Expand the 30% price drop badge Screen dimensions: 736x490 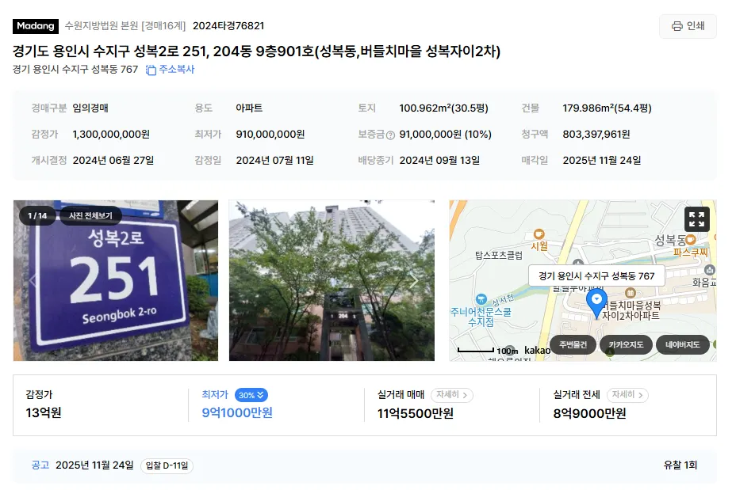click(x=251, y=395)
